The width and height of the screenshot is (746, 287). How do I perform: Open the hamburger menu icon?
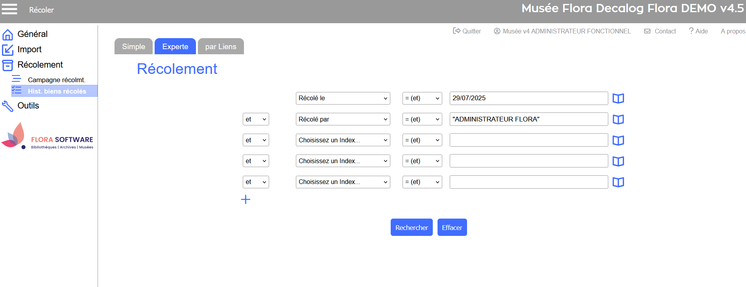pos(9,9)
